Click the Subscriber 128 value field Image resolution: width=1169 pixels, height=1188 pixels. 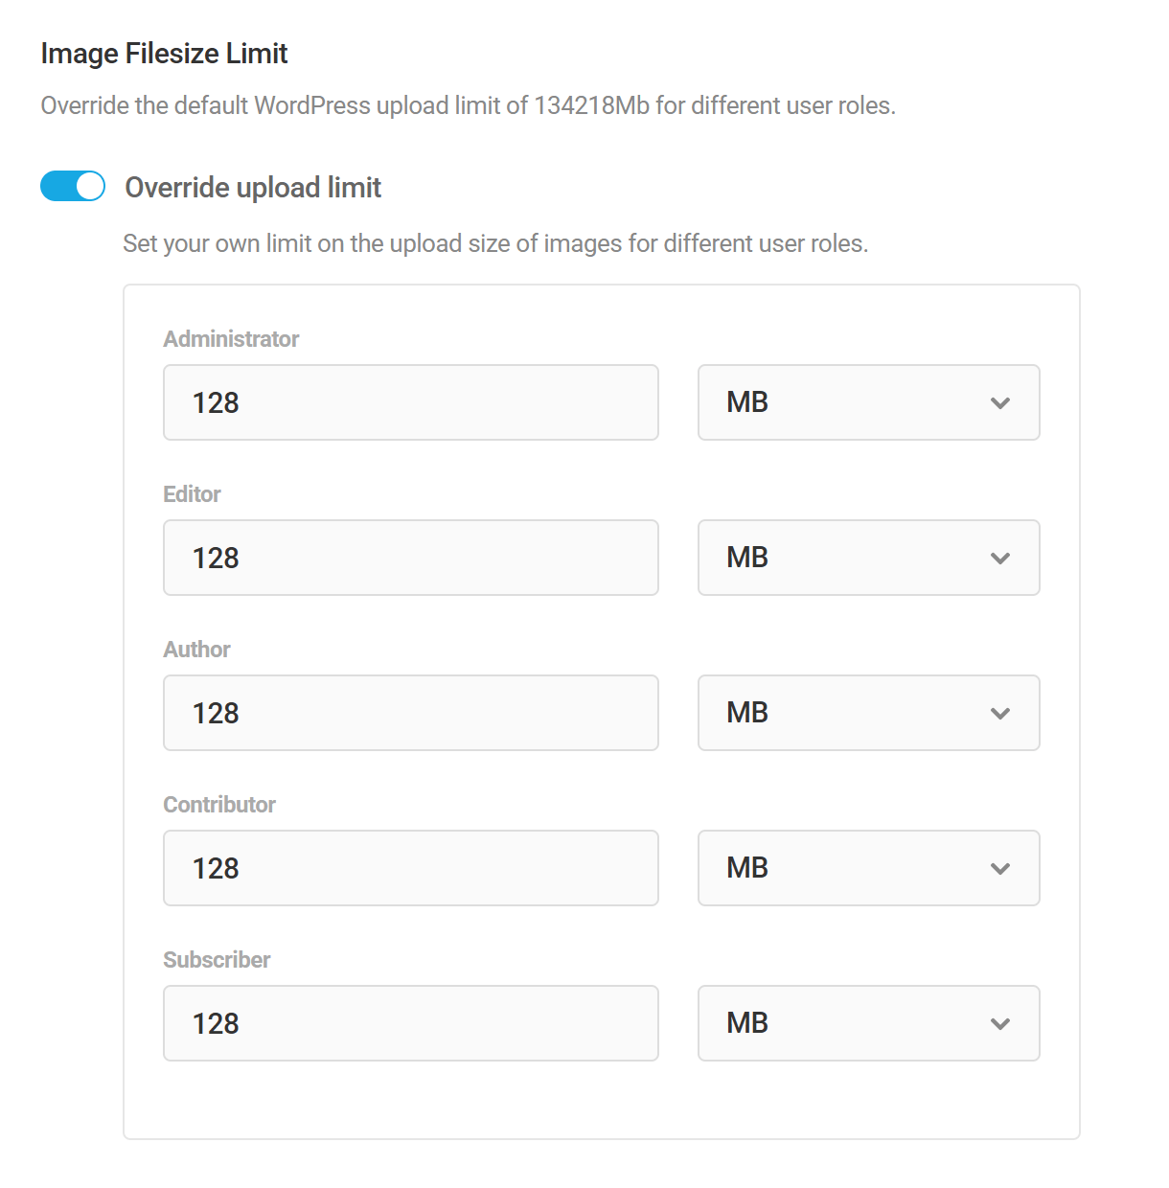point(410,1023)
